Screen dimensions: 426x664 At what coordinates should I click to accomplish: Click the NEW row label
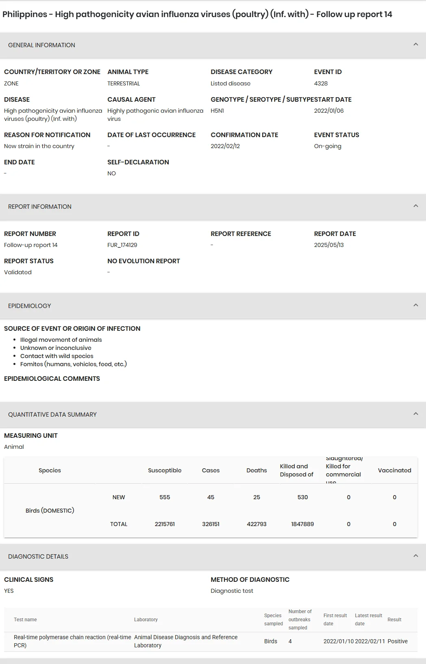[x=119, y=497]
